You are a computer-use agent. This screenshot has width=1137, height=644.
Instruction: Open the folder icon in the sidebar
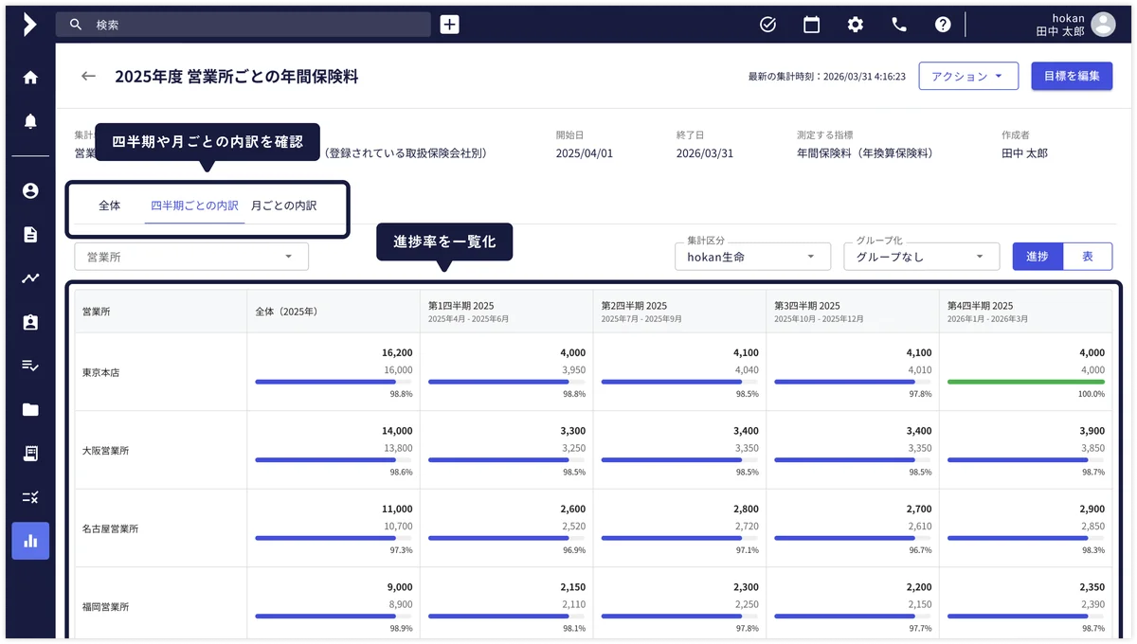pyautogui.click(x=29, y=409)
